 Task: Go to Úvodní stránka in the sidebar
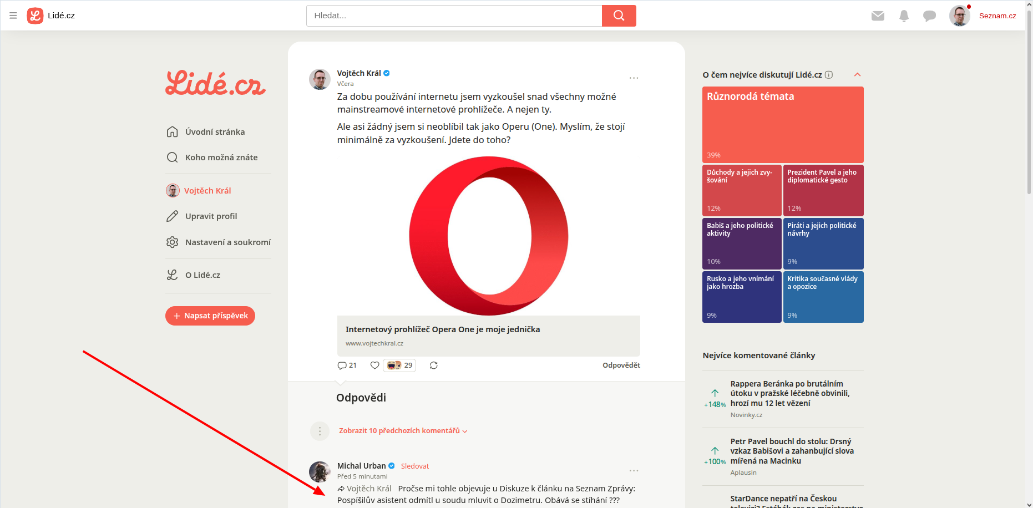pos(215,132)
